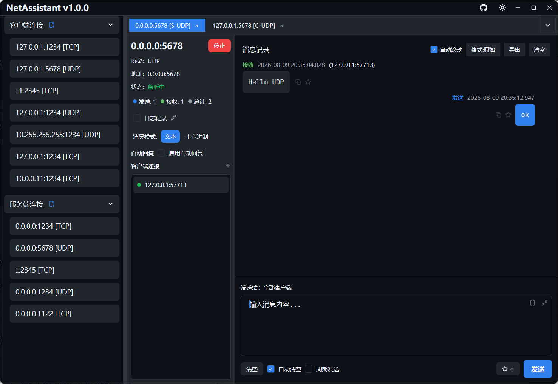This screenshot has height=384, width=558.
Task: Select 十六进制 message mode
Action: point(197,136)
